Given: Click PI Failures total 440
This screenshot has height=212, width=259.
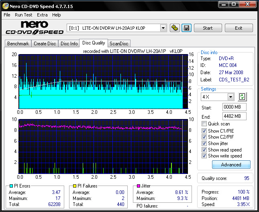Looking at the screenshot, I should click(x=120, y=204).
